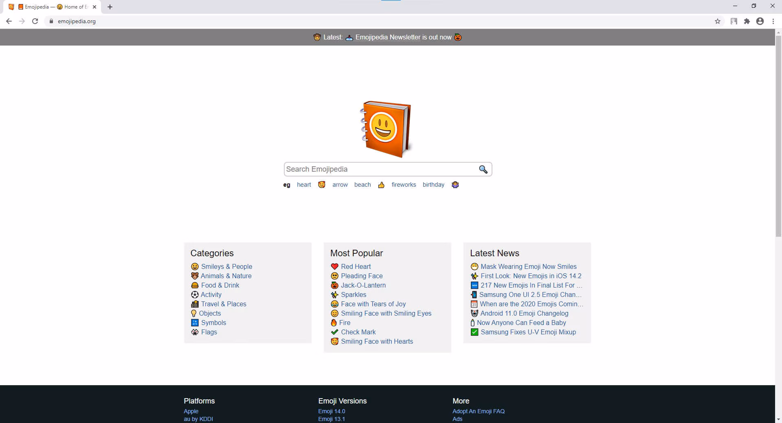This screenshot has height=423, width=782.
Task: Bookmark this page with the star icon
Action: click(x=718, y=21)
